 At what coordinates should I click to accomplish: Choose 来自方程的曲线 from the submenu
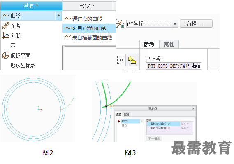[x=89, y=28]
